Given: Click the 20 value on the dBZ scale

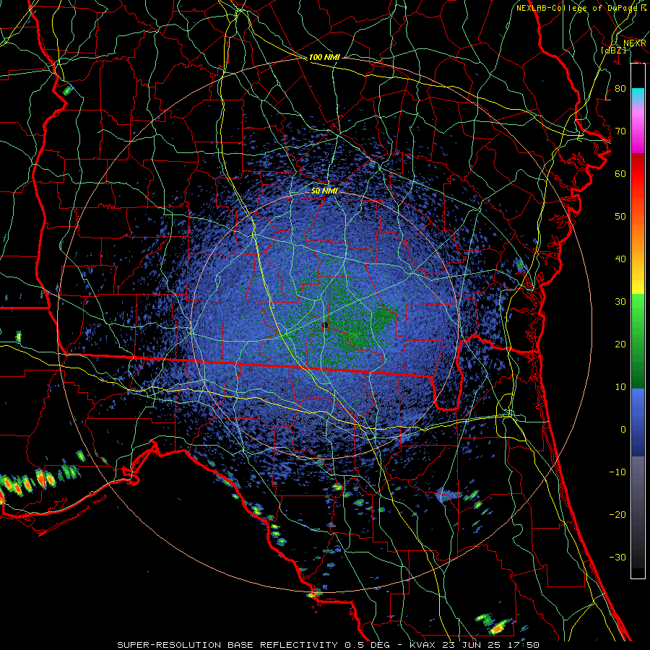Looking at the screenshot, I should (x=620, y=344).
